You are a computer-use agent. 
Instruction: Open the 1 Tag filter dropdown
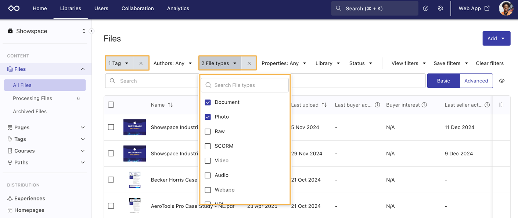tap(119, 63)
